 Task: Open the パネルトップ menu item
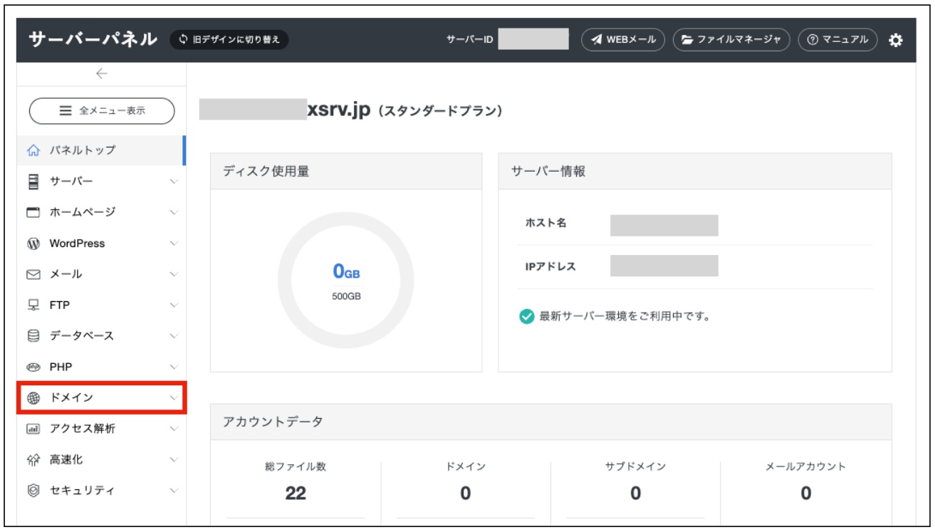[82, 150]
